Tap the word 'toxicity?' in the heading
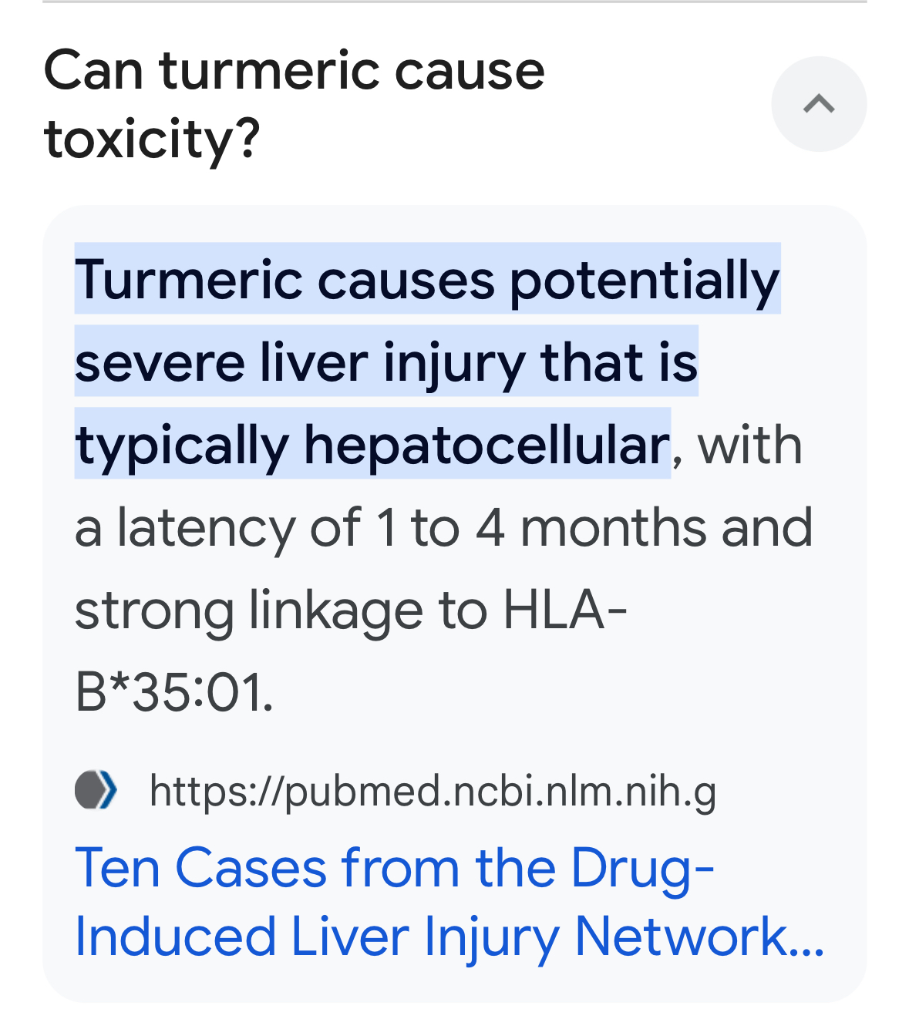909x1009 pixels. [x=152, y=140]
